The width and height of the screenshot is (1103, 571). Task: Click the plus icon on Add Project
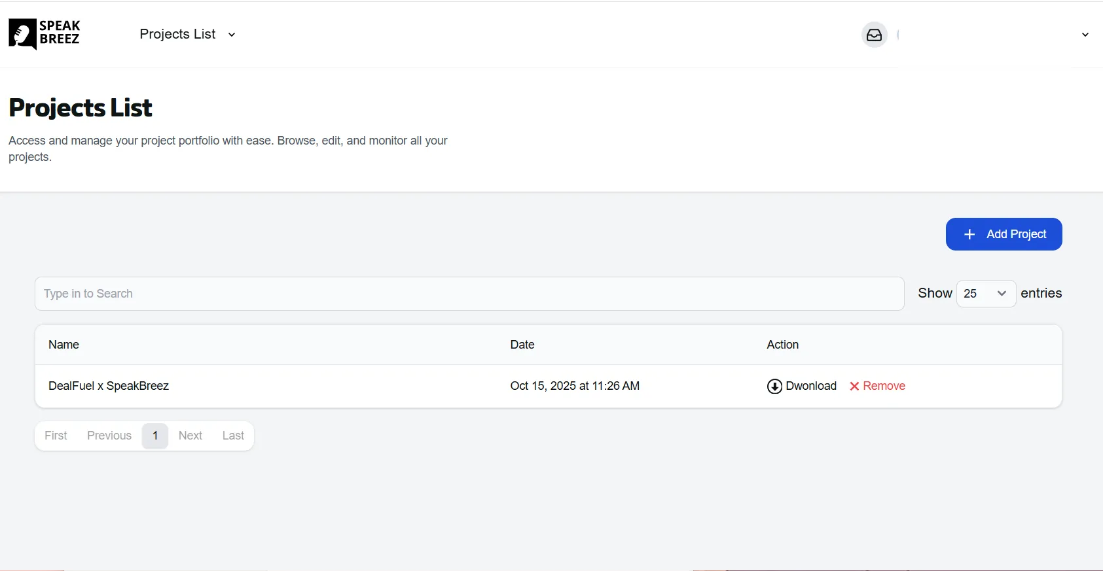[969, 234]
